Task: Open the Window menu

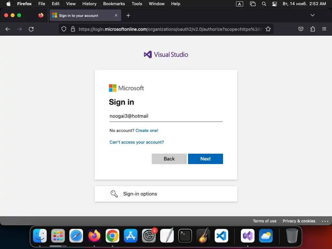Action: coord(157,4)
